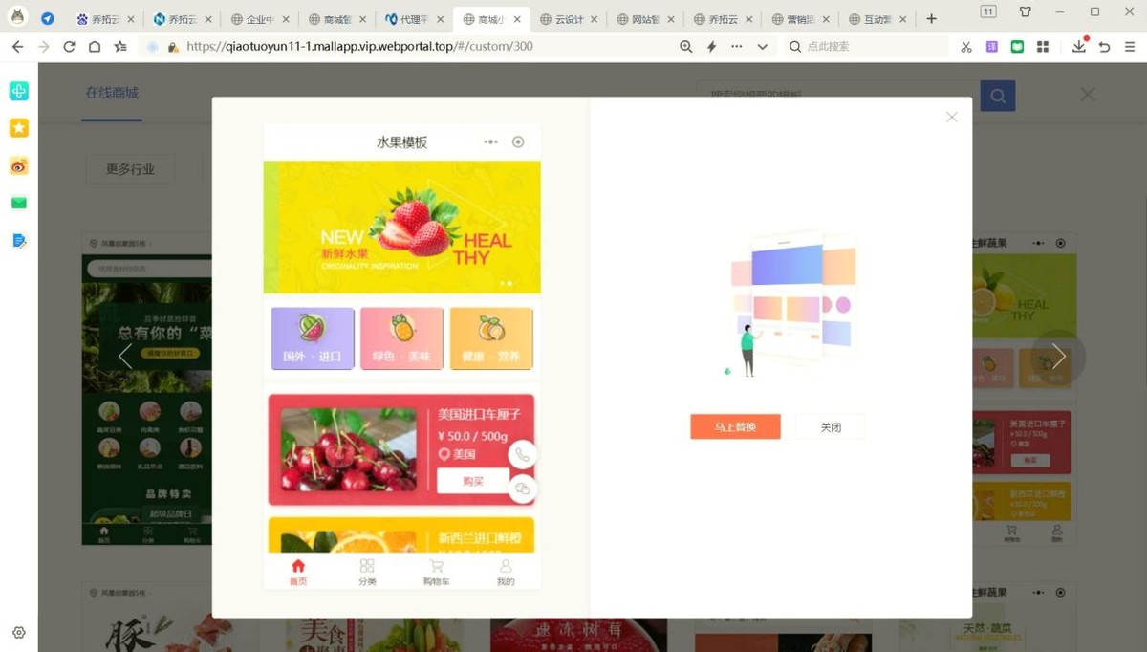Image resolution: width=1147 pixels, height=652 pixels.
Task: Click the blue search magnifier icon
Action: [x=998, y=96]
